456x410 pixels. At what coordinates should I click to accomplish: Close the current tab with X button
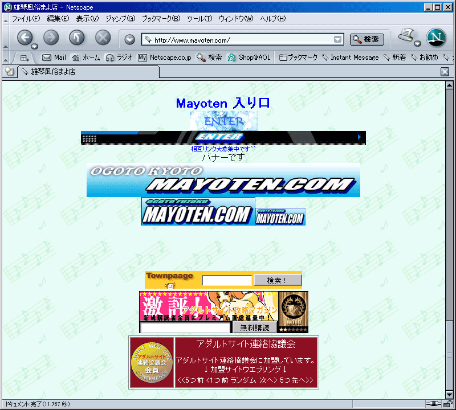(x=445, y=72)
